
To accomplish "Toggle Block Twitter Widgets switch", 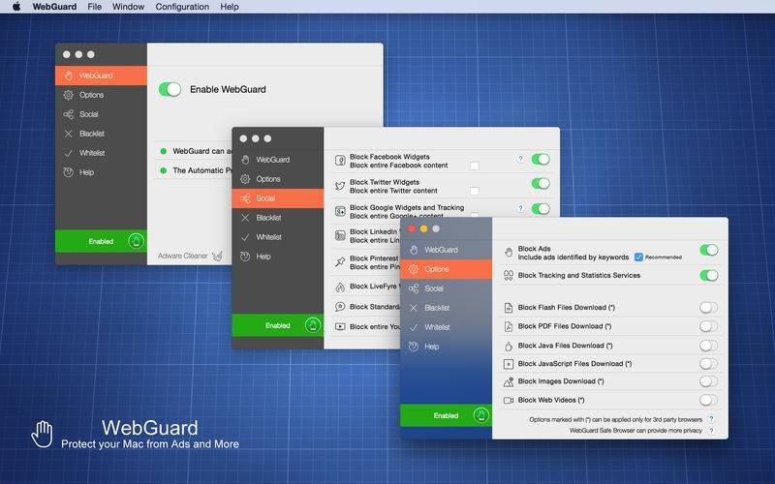I will point(541,184).
